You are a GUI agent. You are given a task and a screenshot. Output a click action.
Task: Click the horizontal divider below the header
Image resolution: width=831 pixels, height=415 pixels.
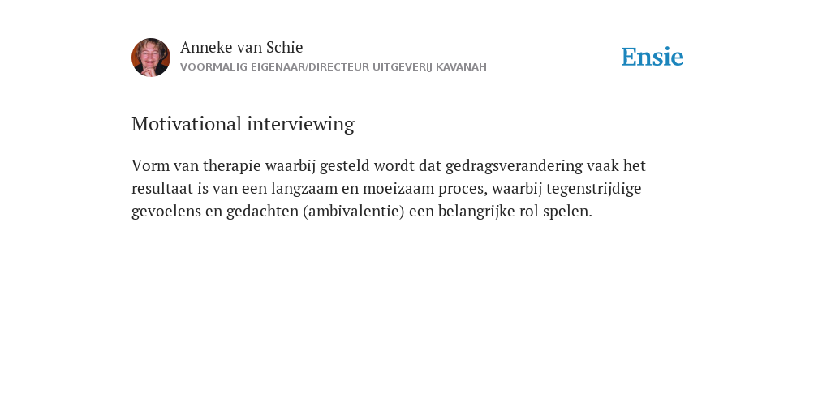(415, 92)
